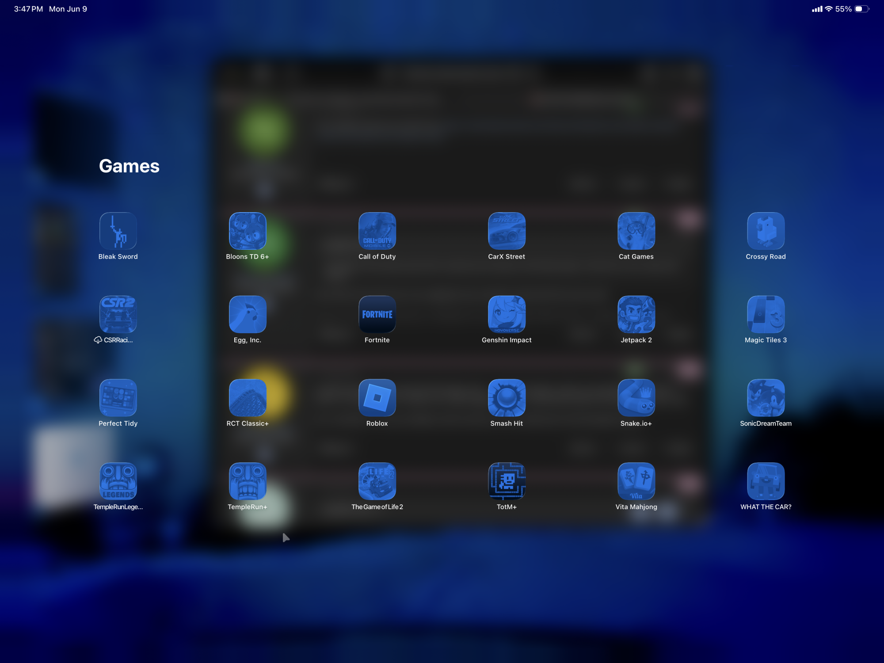Open Genshin Impact icon
The height and width of the screenshot is (663, 884).
(507, 314)
